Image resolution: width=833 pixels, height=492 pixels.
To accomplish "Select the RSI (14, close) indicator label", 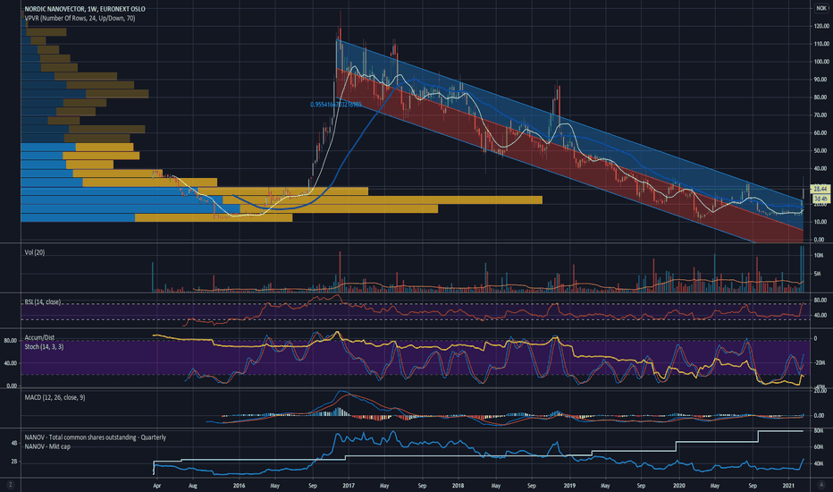I will click(x=43, y=301).
